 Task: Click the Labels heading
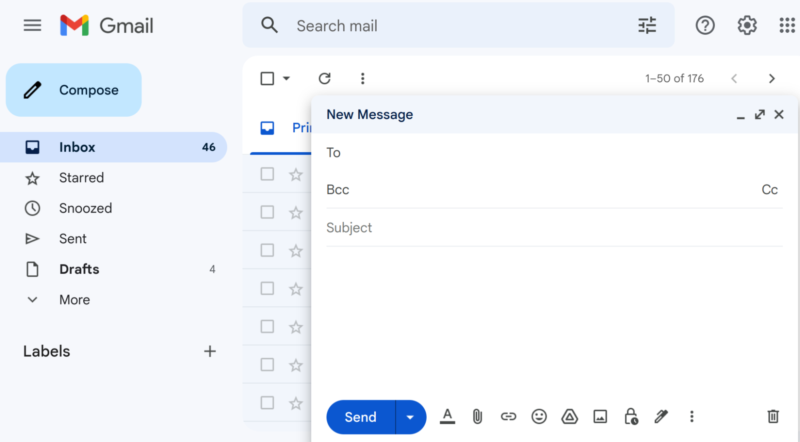click(46, 351)
